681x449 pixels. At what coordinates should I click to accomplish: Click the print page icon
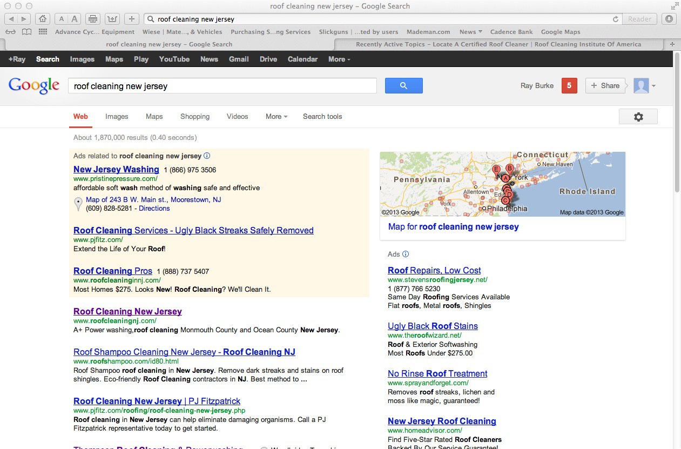click(93, 19)
